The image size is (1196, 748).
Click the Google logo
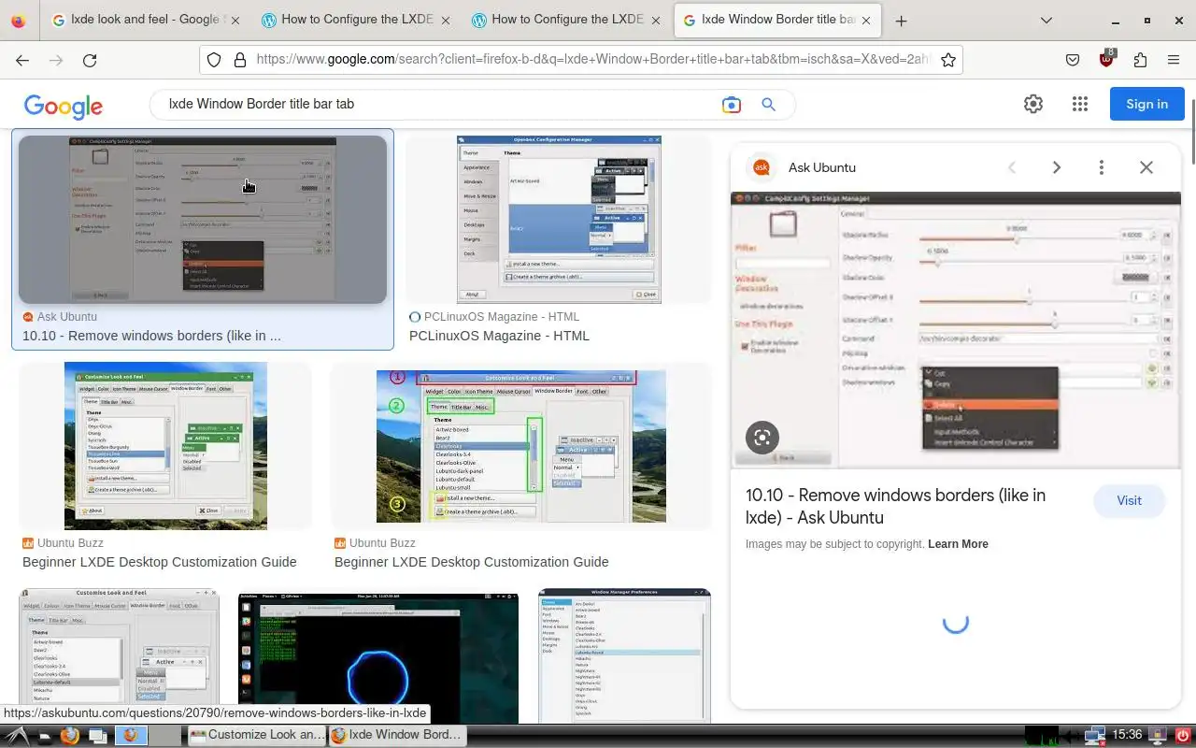coord(64,106)
